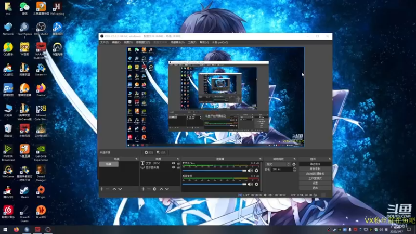Select the 文本 (GDI+) source row
Image resolution: width=416 pixels, height=234 pixels.
coord(160,163)
